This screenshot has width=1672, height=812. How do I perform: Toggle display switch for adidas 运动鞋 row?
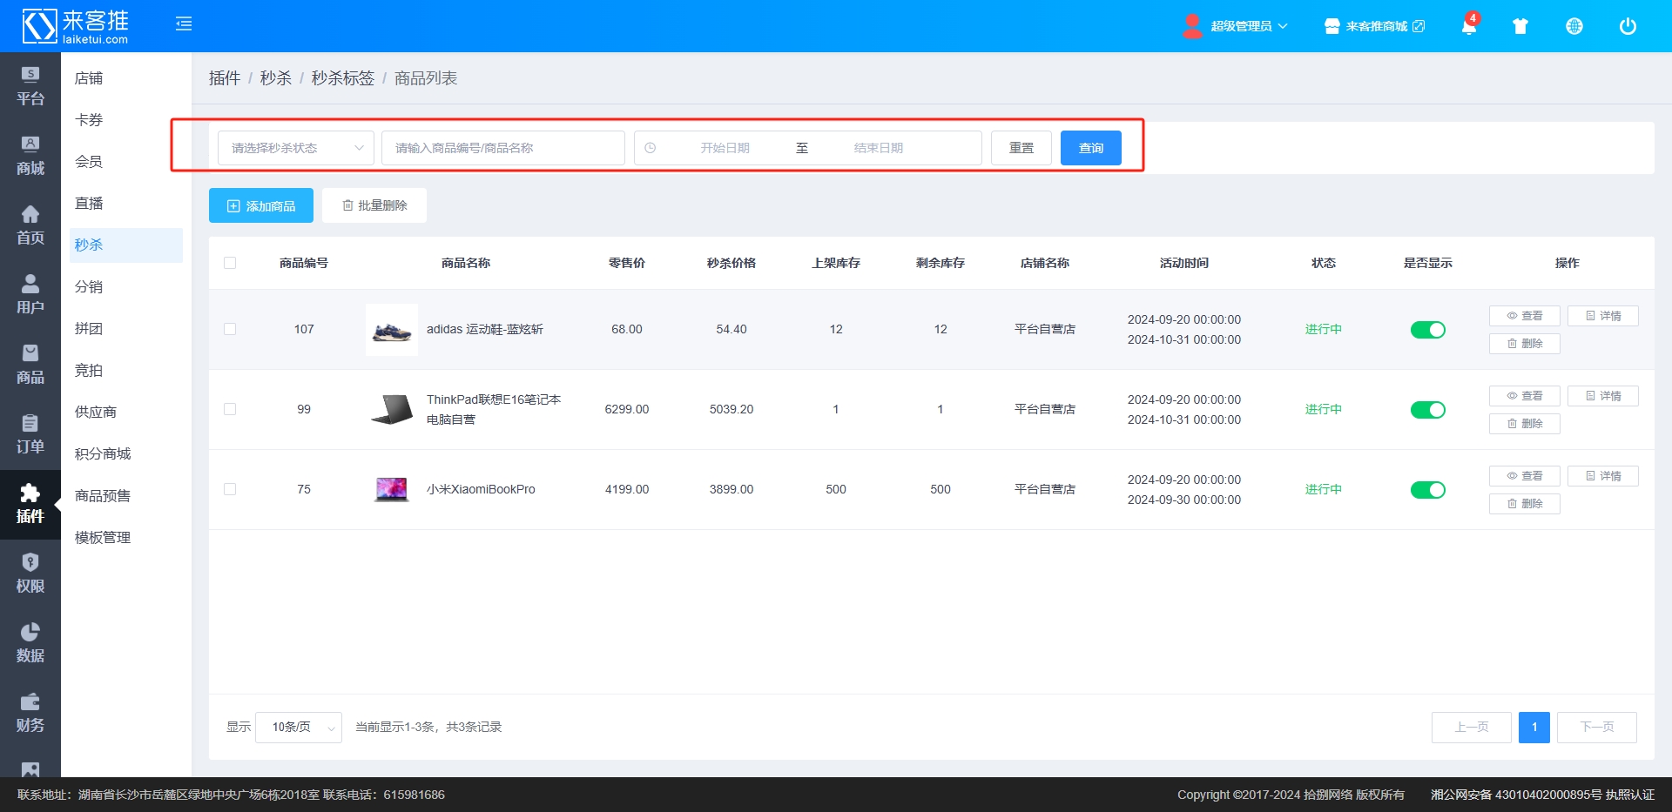pyautogui.click(x=1427, y=330)
